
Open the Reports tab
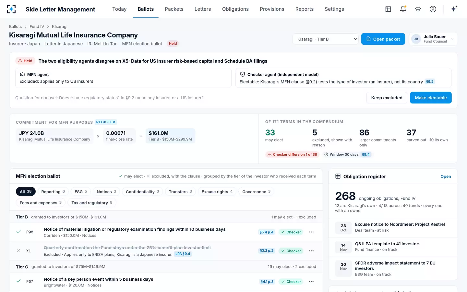click(x=305, y=9)
